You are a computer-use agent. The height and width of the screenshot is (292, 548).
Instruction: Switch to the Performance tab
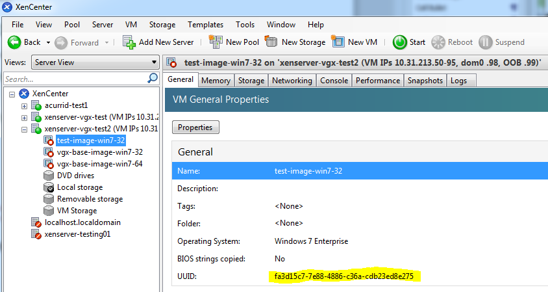[x=377, y=81]
